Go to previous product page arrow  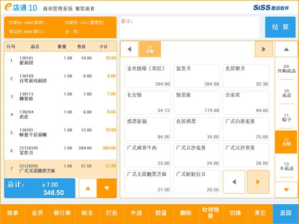click(x=234, y=182)
